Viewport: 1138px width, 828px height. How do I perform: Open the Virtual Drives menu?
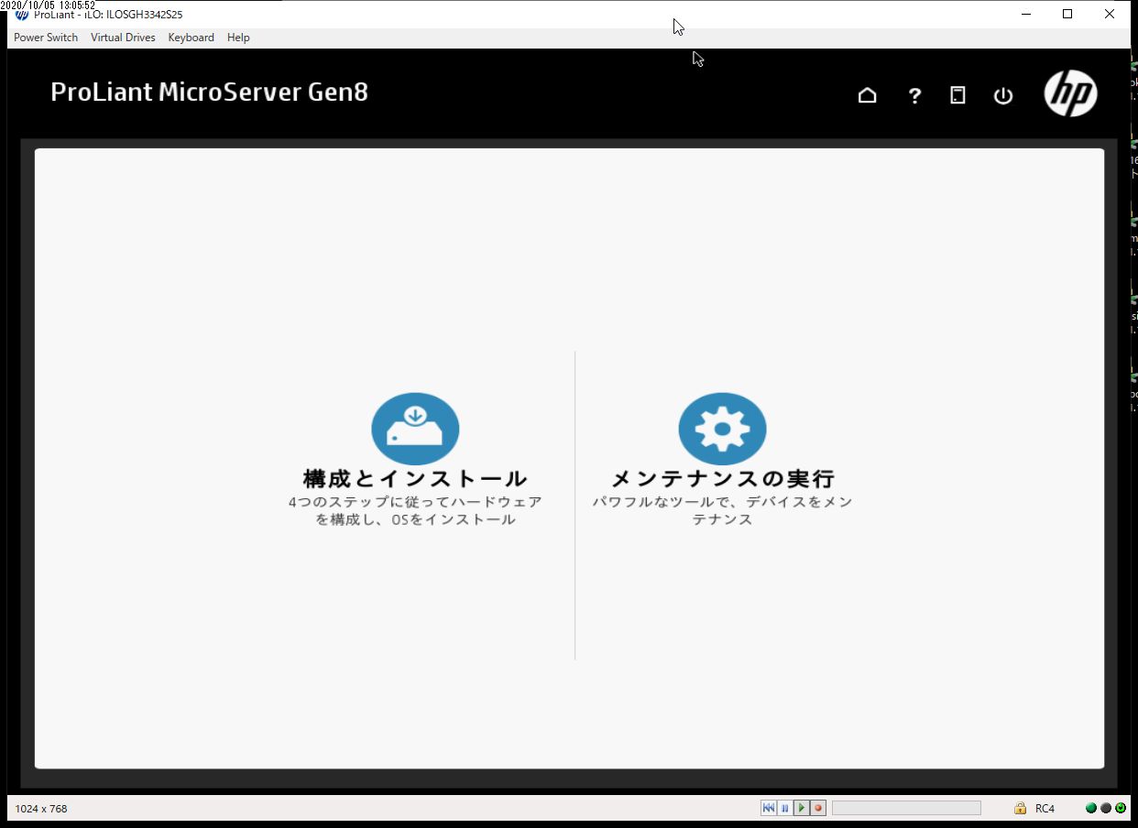point(123,38)
